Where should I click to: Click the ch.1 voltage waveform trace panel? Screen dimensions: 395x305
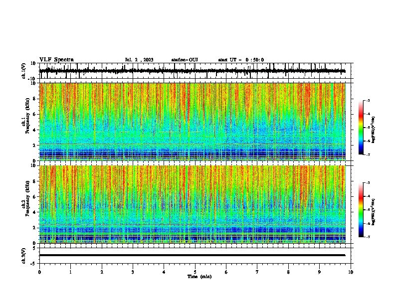click(196, 71)
